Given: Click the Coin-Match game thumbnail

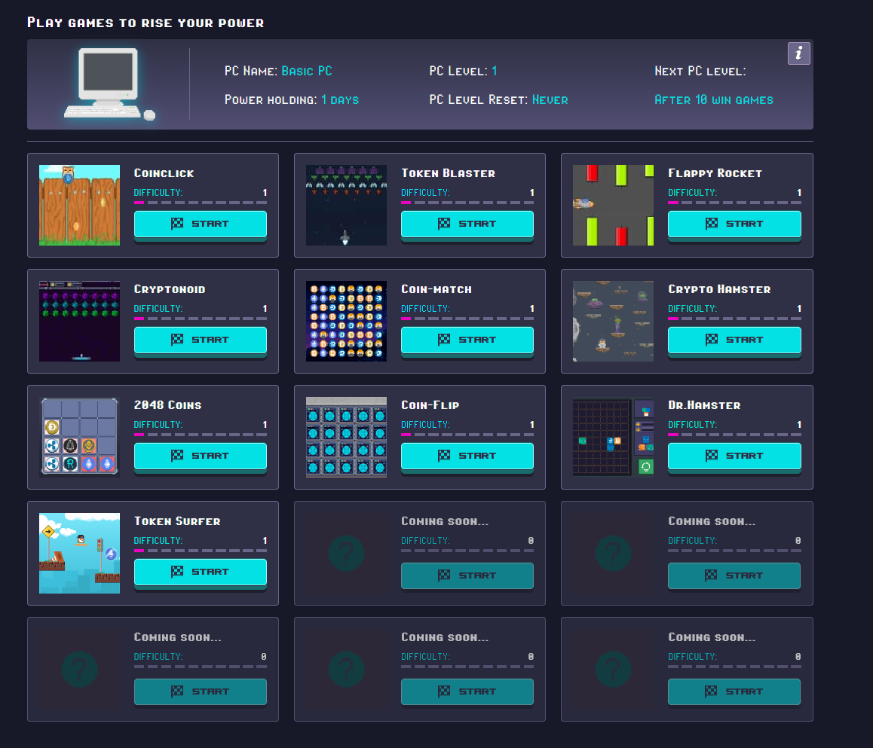Looking at the screenshot, I should [346, 322].
